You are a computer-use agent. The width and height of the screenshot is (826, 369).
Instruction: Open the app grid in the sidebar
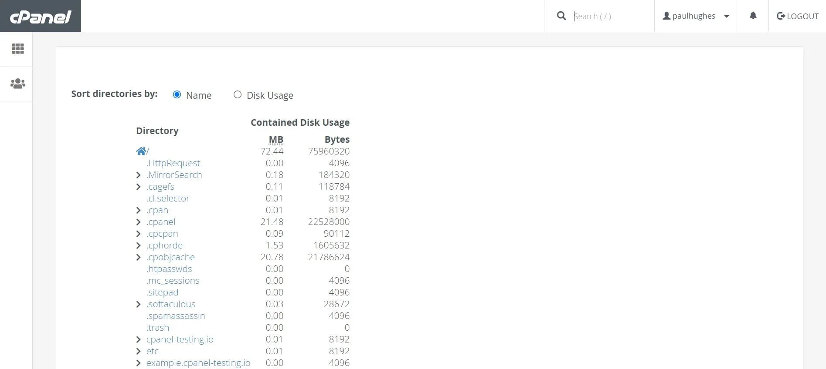pyautogui.click(x=17, y=49)
